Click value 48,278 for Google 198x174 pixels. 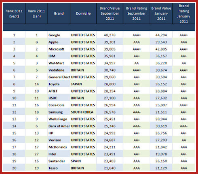pyautogui.click(x=110, y=35)
